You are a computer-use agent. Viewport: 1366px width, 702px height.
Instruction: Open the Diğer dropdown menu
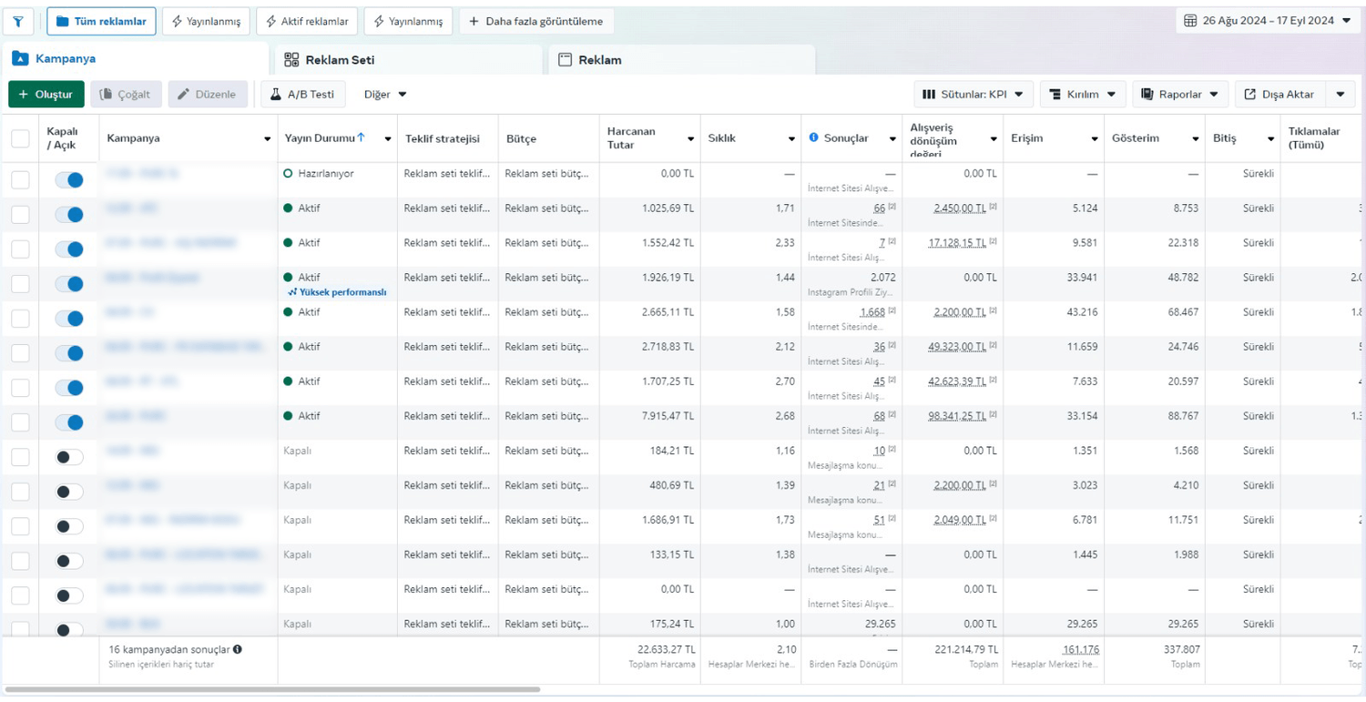click(385, 95)
